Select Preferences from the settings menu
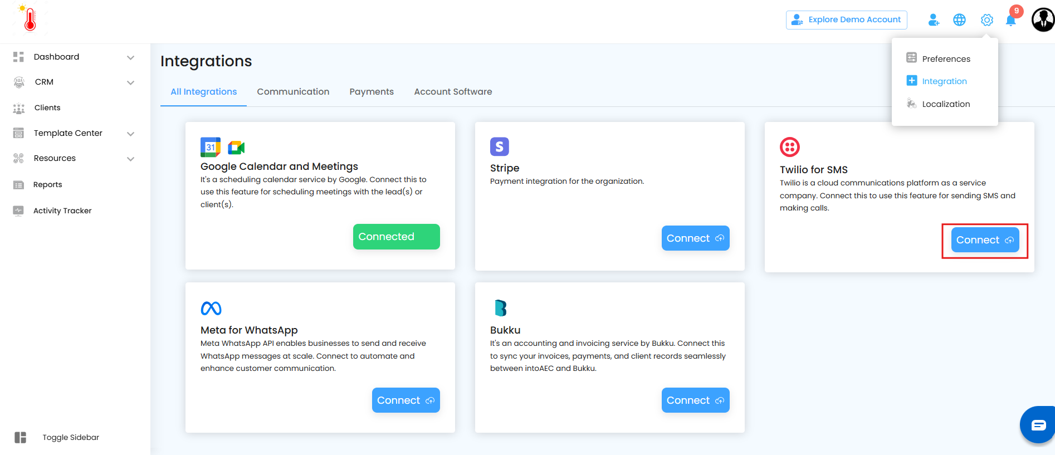 946,59
